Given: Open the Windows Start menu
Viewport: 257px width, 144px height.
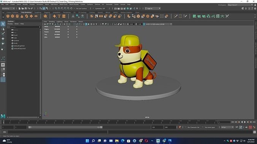Looking at the screenshot, I should coord(87,141).
